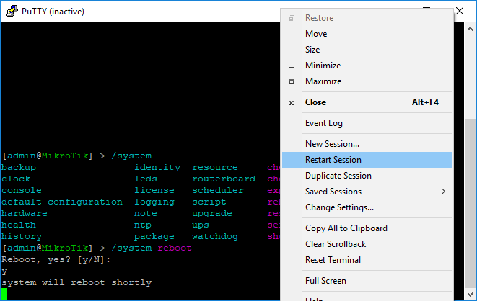
Task: Choose Maximize from the system menu
Action: click(x=323, y=81)
